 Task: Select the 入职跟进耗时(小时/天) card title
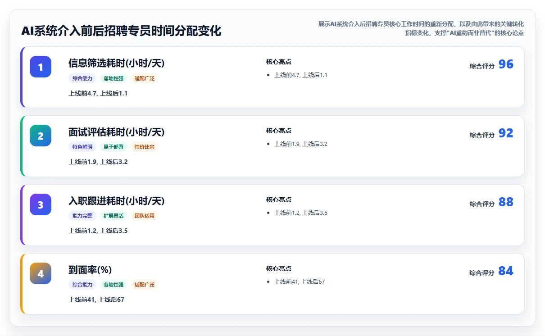click(x=116, y=201)
